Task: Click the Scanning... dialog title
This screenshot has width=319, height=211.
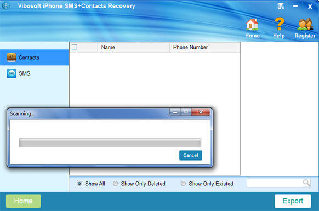Action: coord(22,113)
